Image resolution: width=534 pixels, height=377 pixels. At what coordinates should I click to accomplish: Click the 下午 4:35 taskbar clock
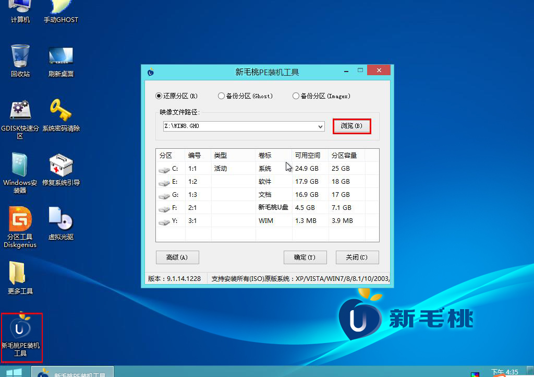(504, 372)
